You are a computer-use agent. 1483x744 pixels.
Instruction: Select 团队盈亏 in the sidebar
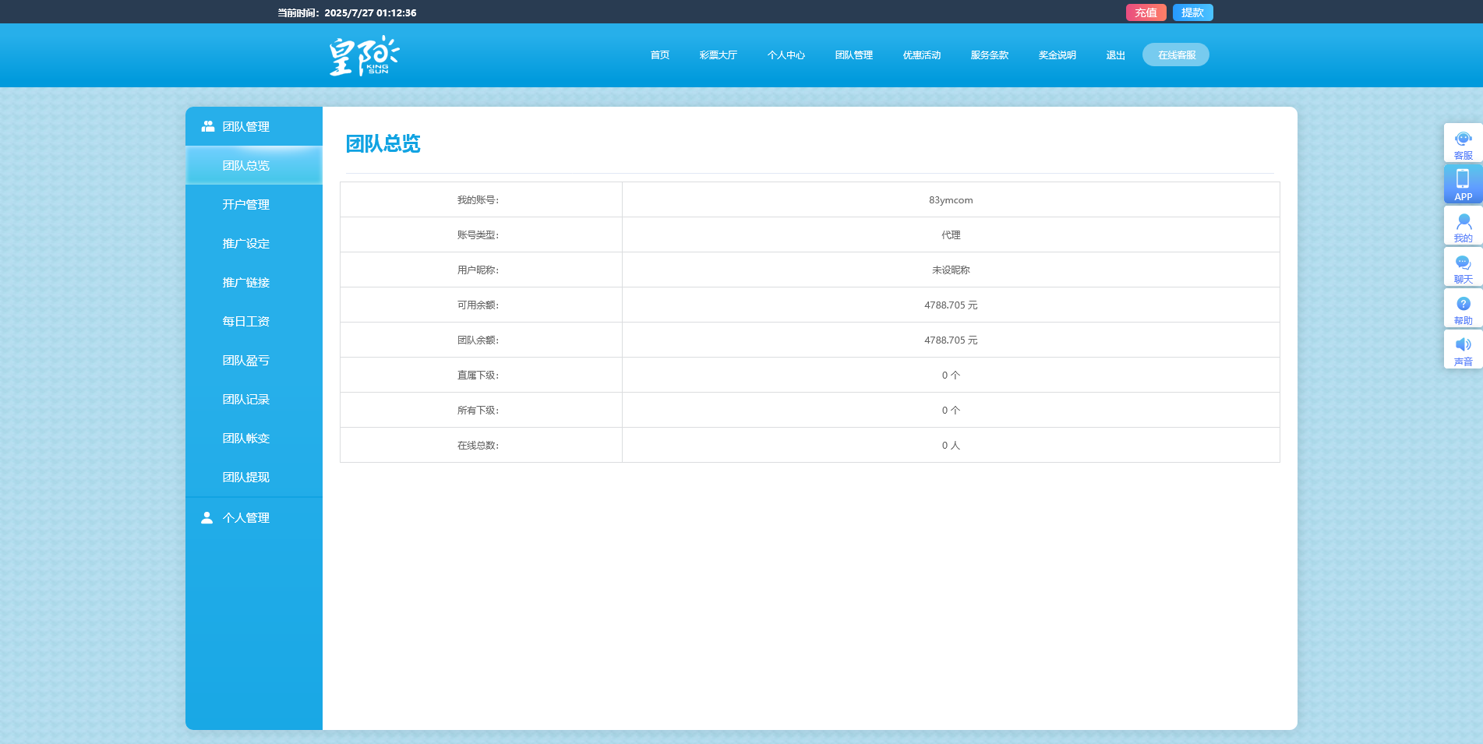tap(254, 360)
